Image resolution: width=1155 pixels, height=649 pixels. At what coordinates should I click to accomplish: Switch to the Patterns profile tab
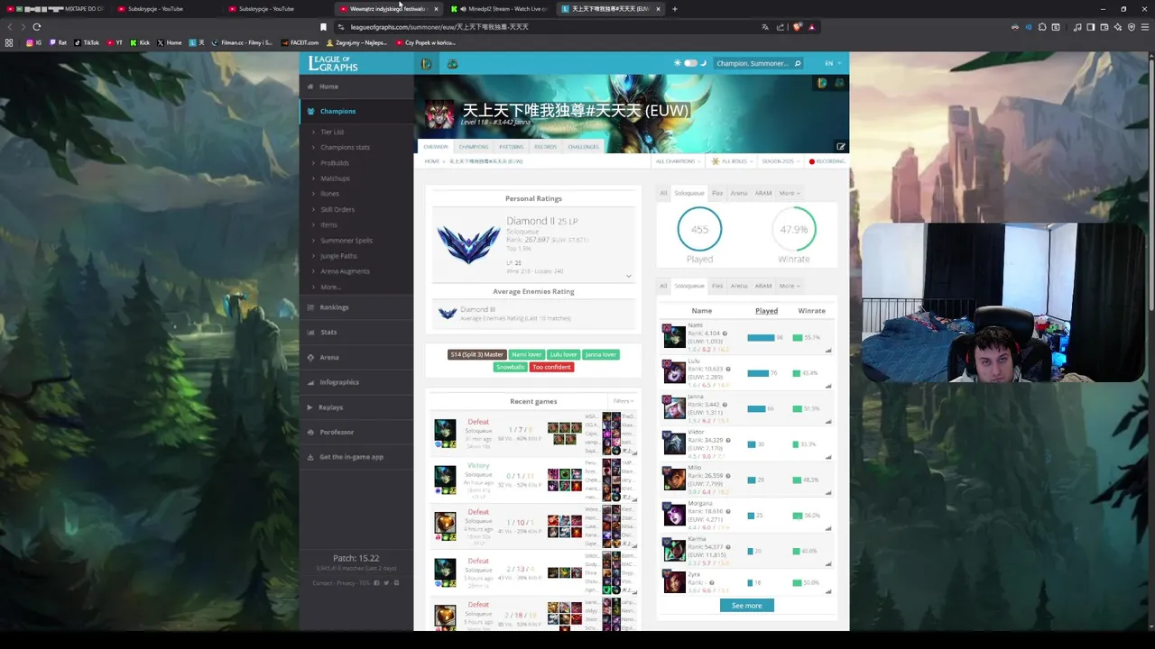(511, 147)
